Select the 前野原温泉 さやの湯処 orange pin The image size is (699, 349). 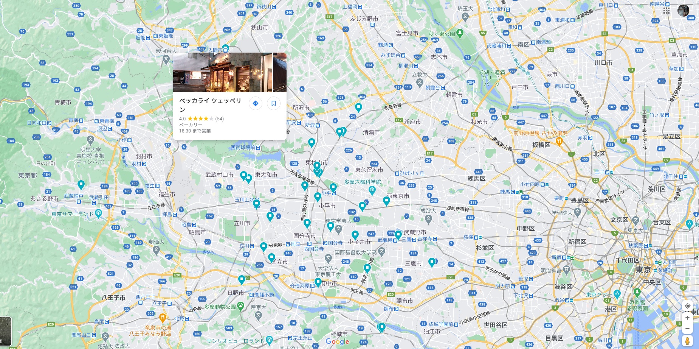[559, 141]
